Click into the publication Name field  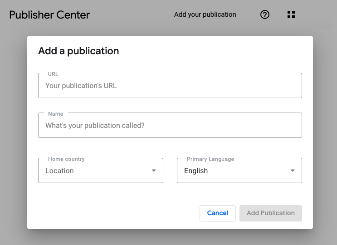[x=170, y=125]
